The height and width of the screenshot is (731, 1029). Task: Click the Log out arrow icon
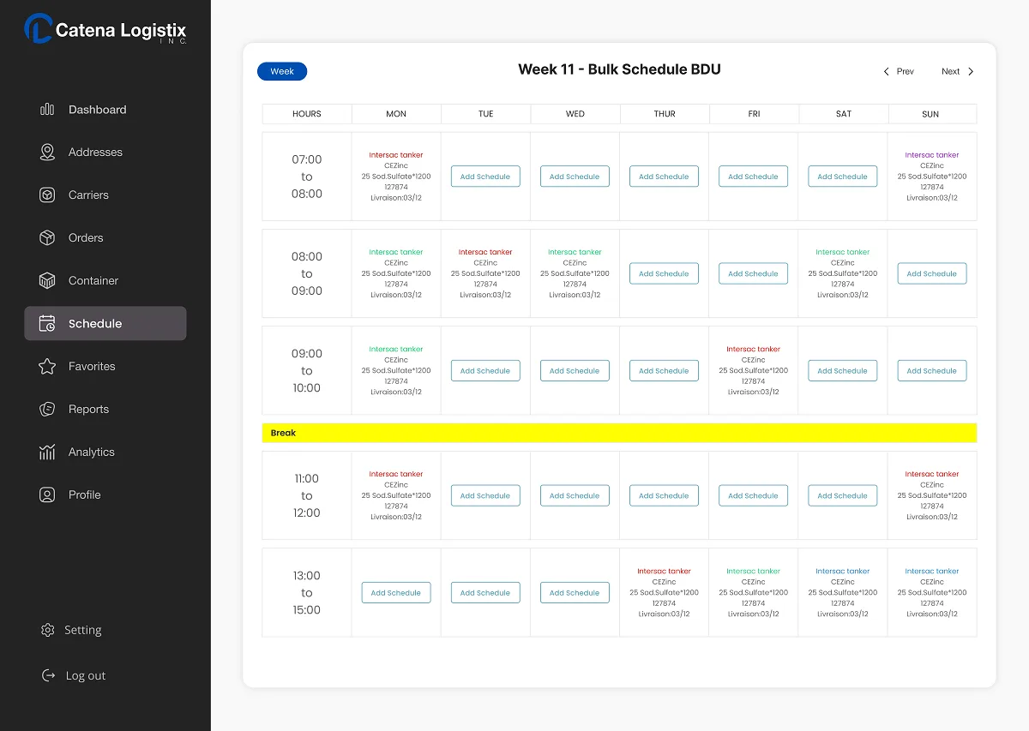pyautogui.click(x=48, y=675)
